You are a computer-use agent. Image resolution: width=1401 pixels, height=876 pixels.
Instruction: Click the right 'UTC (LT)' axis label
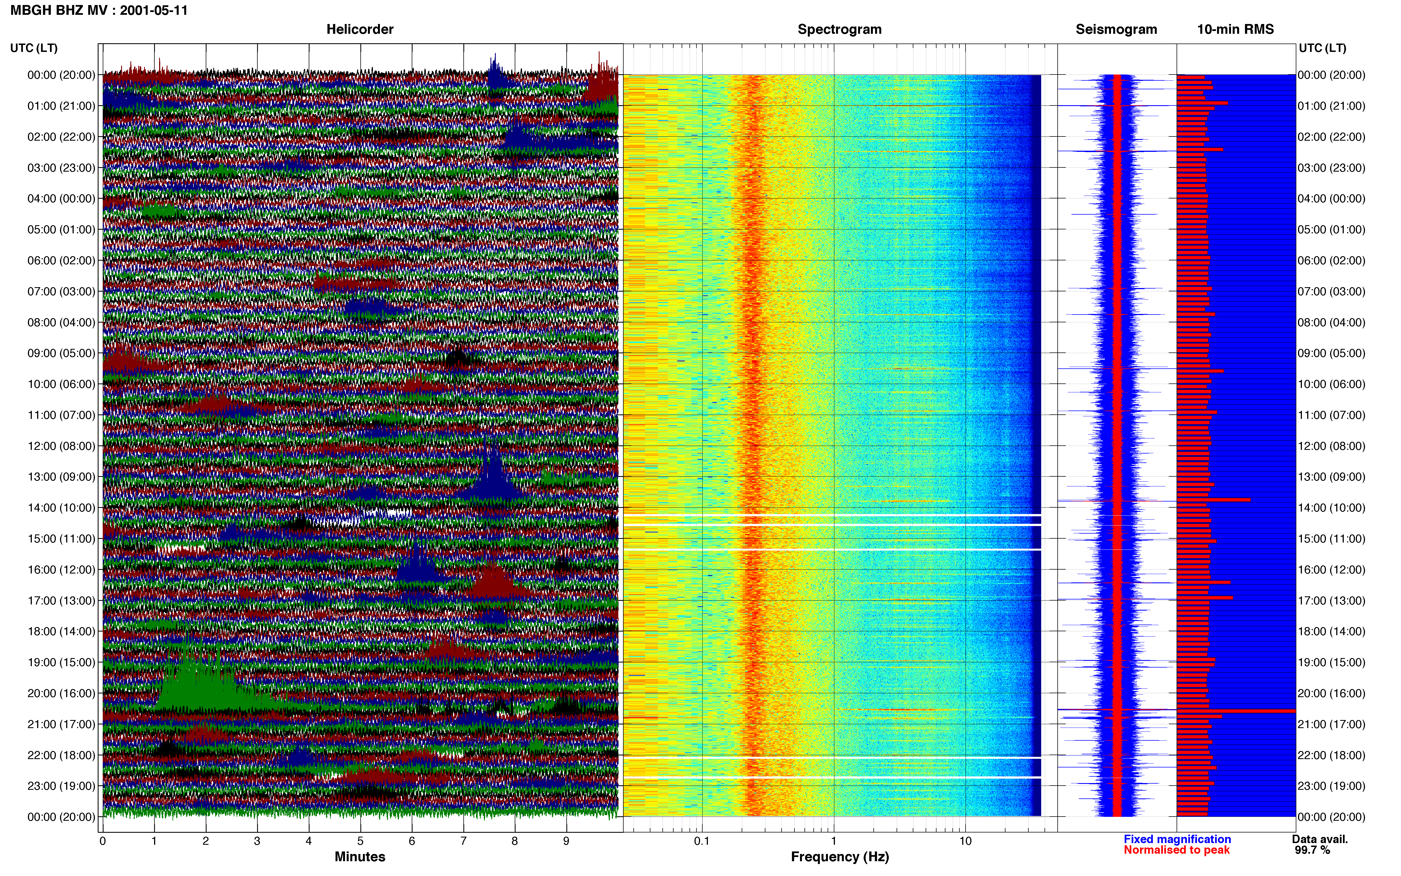click(1322, 48)
